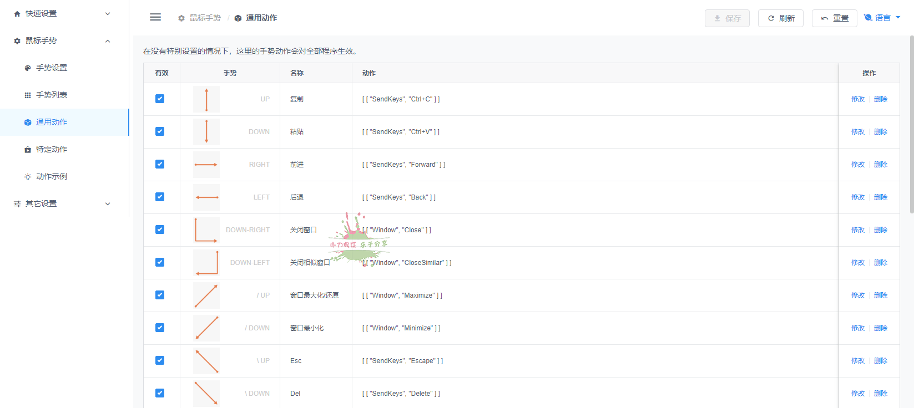Screen dimensions: 914x408
Task: Open 手势列表 in the sidebar
Action: click(52, 95)
